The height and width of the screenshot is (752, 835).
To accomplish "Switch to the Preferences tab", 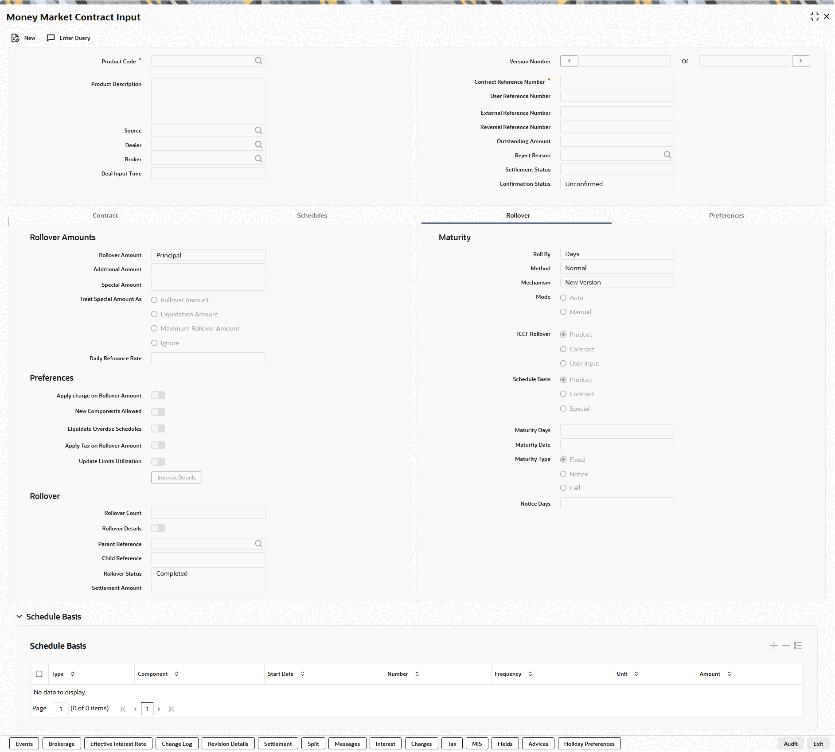I will (726, 215).
